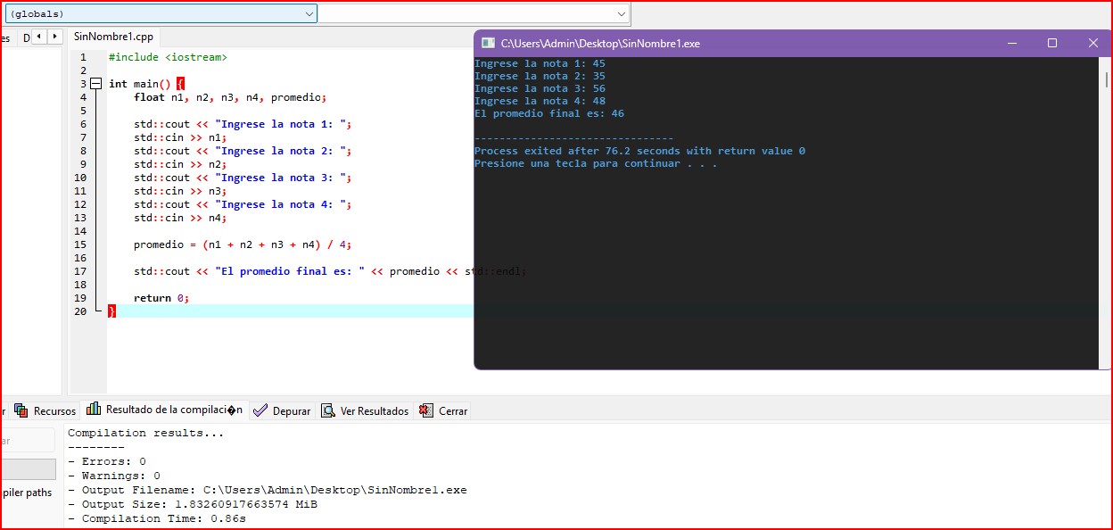Open the empty members dropdown
This screenshot has height=530, width=1113.
474,14
